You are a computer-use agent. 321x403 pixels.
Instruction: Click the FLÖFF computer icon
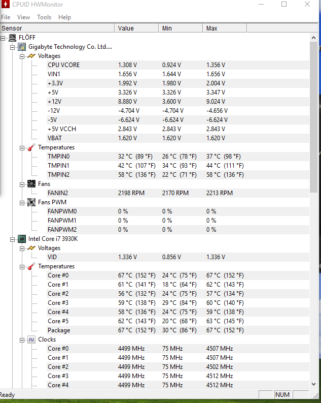point(12,38)
